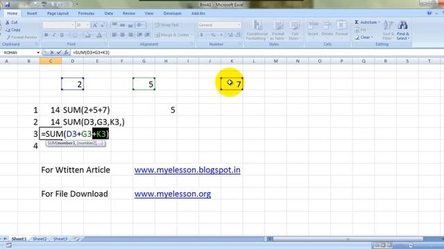Click the Increase Indent icon
Image resolution: width=444 pixels, height=249 pixels.
point(147,35)
